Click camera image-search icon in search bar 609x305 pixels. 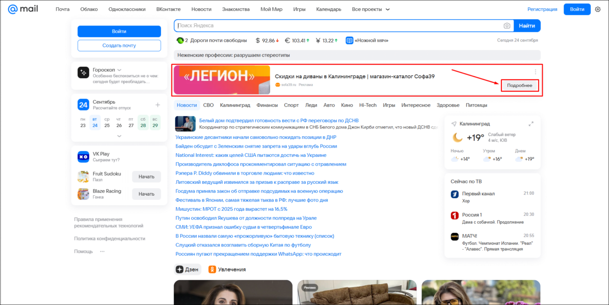pos(507,26)
